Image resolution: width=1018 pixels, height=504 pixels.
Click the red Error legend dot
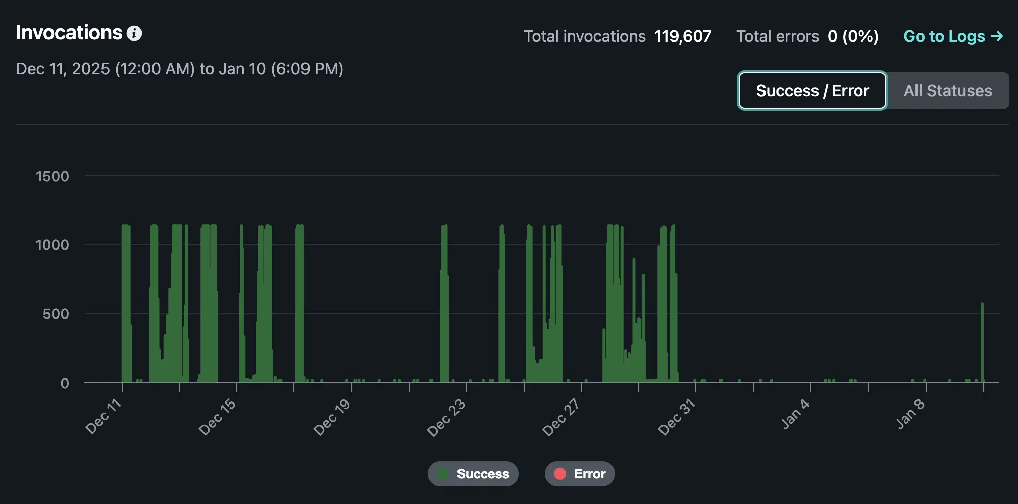coord(561,474)
